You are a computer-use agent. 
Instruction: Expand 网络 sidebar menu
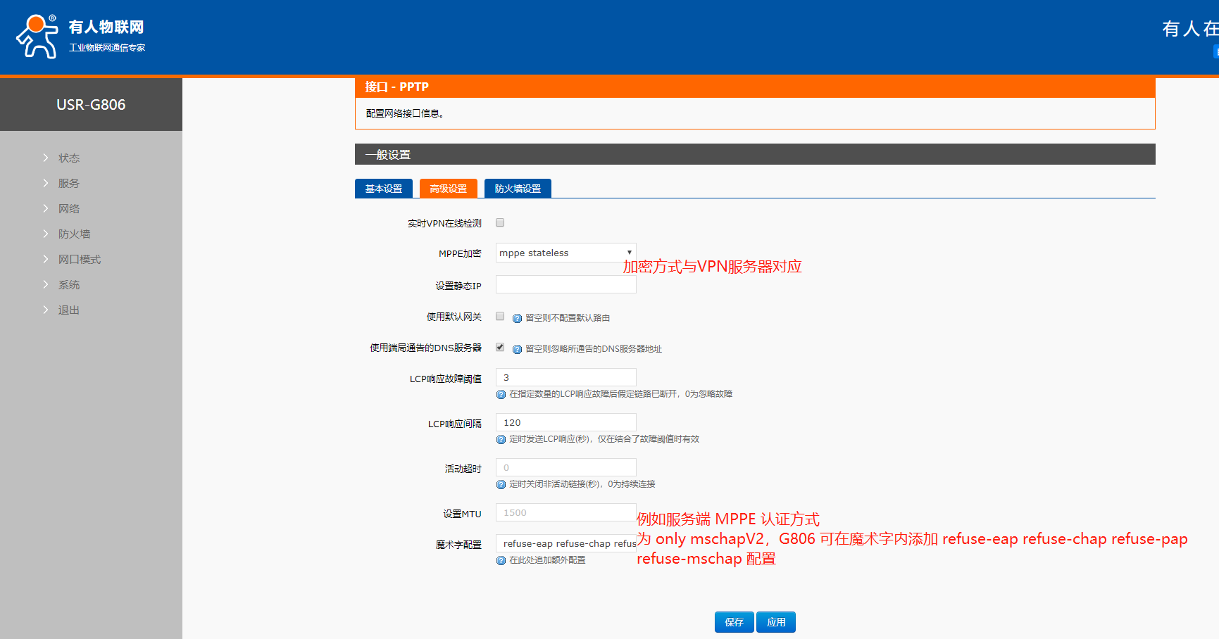(x=68, y=209)
